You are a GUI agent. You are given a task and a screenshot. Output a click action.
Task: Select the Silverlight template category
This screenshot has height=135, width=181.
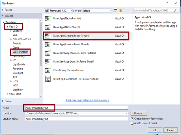[x=18, y=73]
